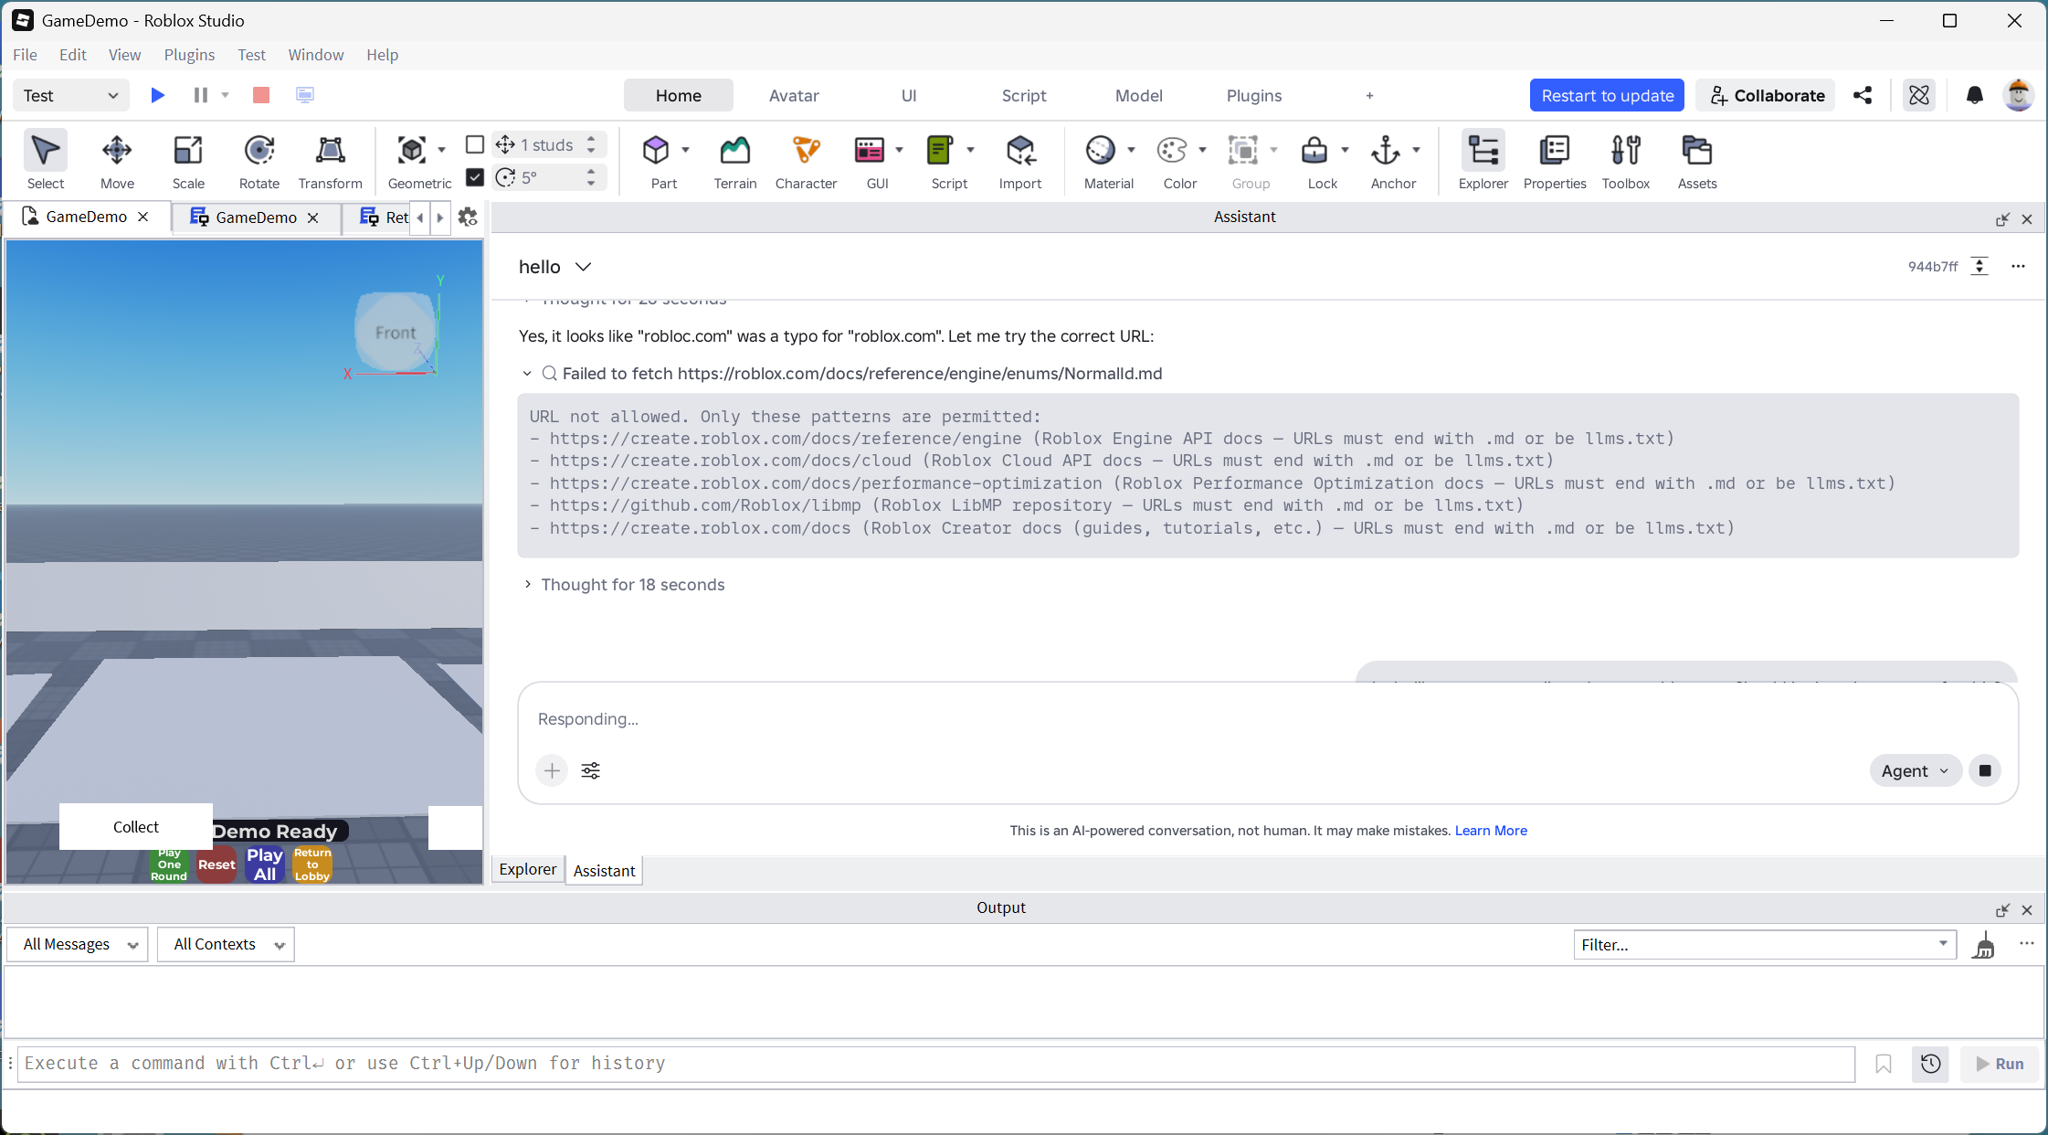This screenshot has width=2048, height=1135.
Task: Pick the Rotate tool
Action: click(x=259, y=160)
